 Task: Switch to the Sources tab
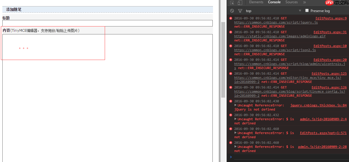click(291, 2)
